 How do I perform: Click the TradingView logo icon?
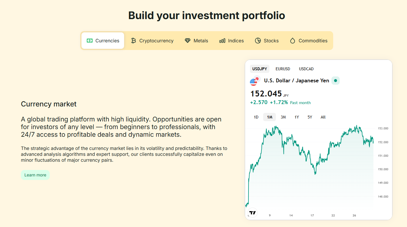point(252,212)
